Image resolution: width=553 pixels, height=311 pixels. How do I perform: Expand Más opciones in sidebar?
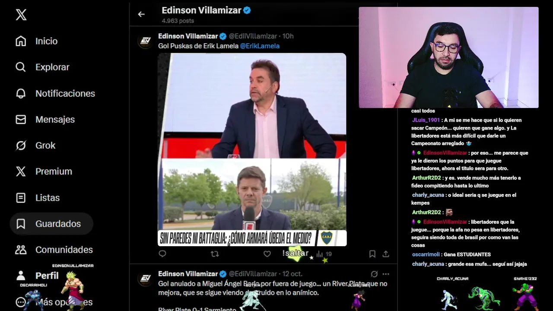click(x=54, y=302)
